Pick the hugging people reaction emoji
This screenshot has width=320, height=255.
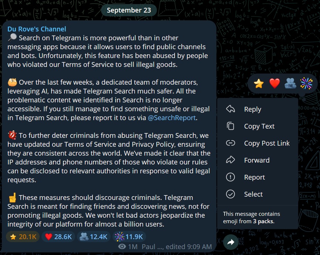(x=290, y=84)
